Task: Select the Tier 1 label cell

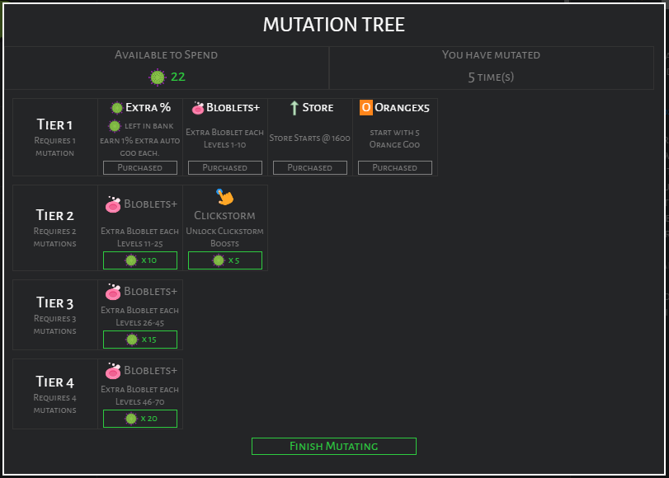Action: pyautogui.click(x=54, y=137)
